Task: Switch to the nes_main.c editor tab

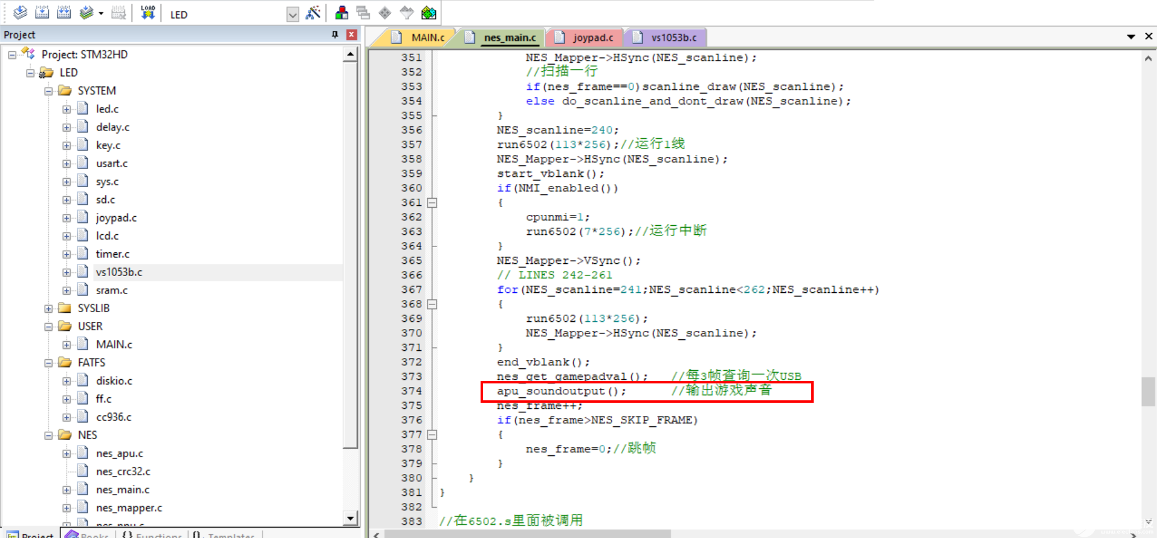Action: click(510, 37)
